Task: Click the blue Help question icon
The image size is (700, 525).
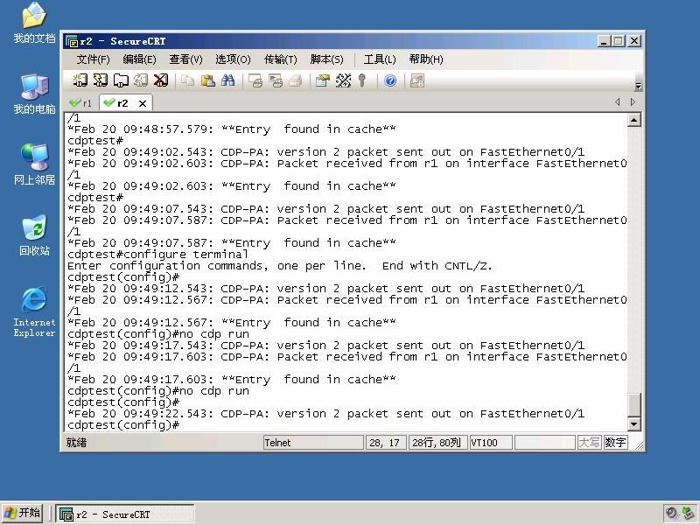Action: pyautogui.click(x=390, y=80)
